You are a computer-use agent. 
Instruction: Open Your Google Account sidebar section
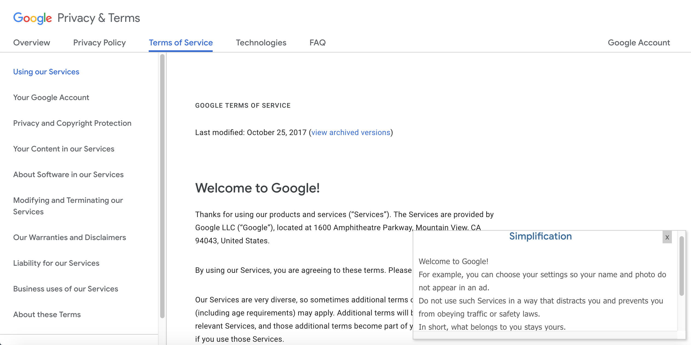(x=51, y=98)
